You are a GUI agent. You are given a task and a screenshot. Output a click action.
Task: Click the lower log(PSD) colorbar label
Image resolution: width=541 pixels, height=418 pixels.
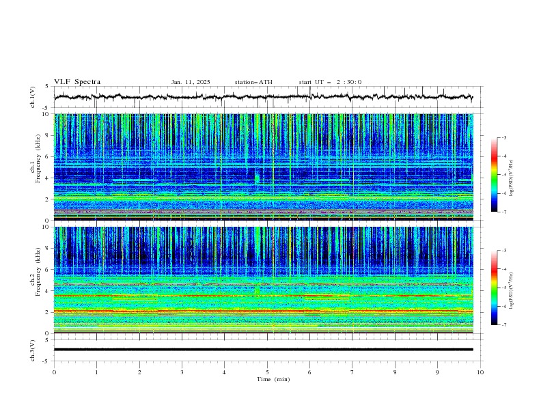[x=512, y=290]
